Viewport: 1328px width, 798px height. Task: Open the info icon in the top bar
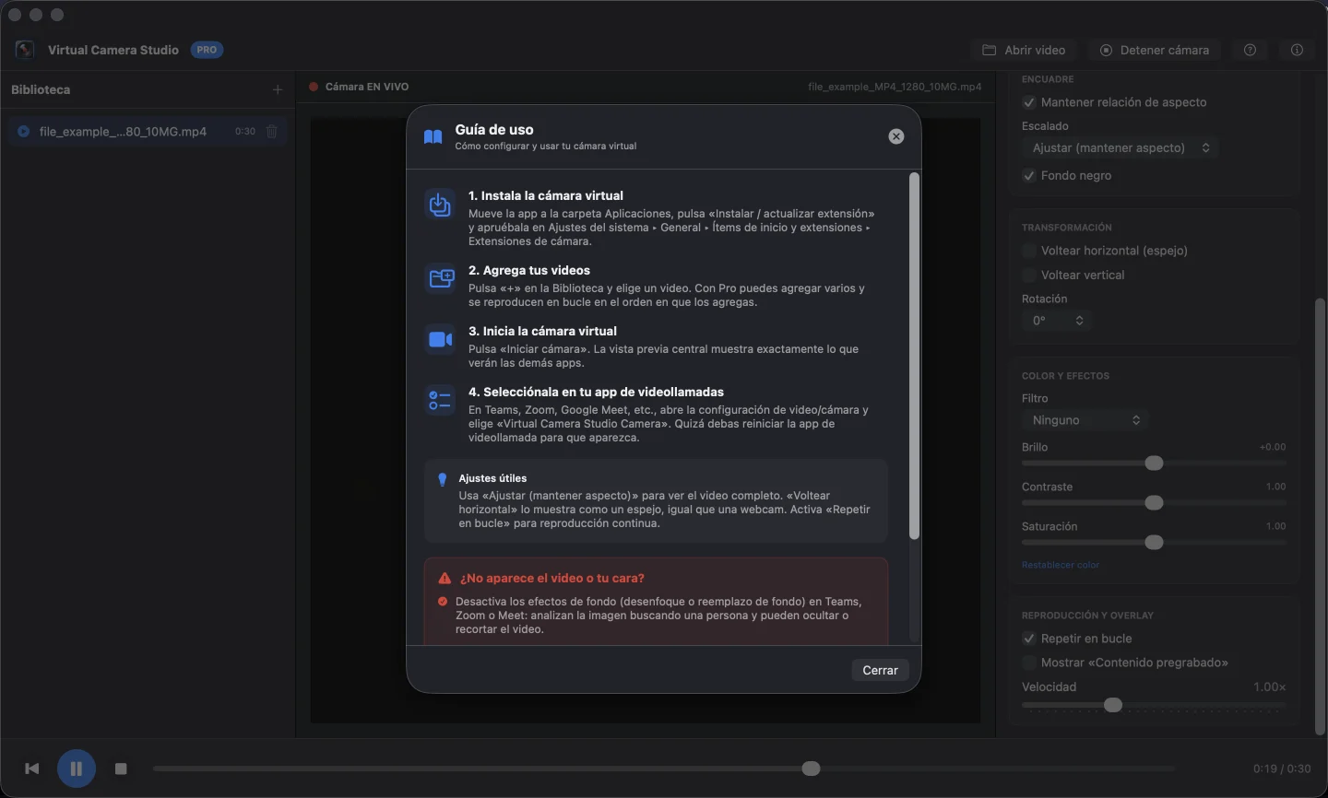pyautogui.click(x=1297, y=50)
